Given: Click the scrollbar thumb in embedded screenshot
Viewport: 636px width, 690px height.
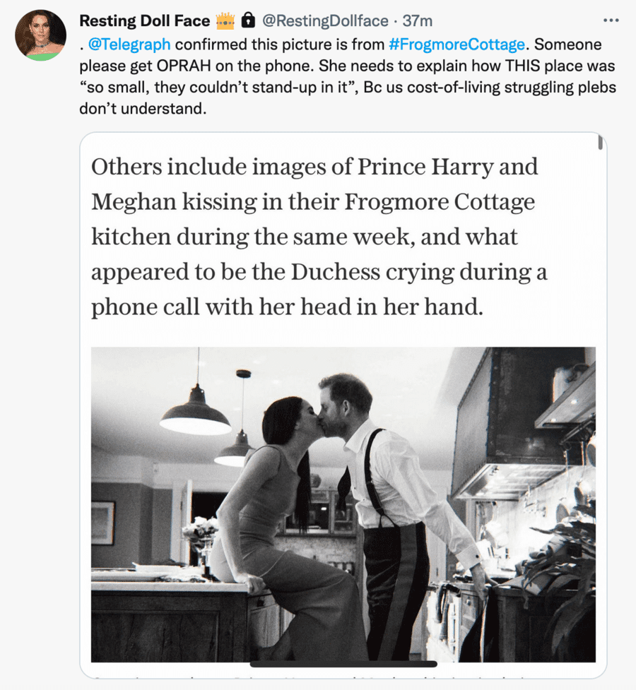Looking at the screenshot, I should click(600, 143).
